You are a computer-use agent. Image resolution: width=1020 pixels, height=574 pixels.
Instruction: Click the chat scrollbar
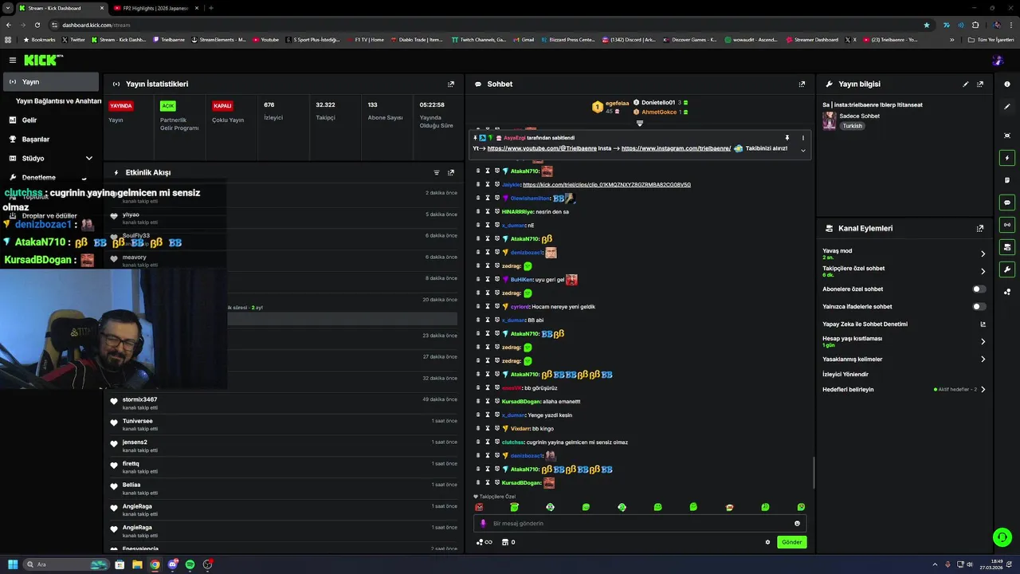(x=813, y=473)
